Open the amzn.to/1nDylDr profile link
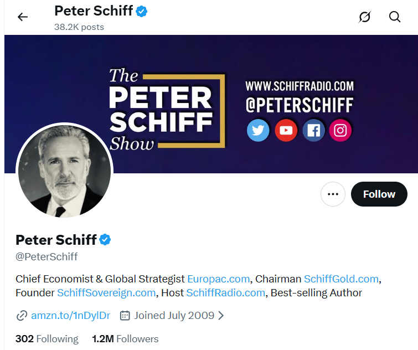The width and height of the screenshot is (418, 350). coord(70,316)
